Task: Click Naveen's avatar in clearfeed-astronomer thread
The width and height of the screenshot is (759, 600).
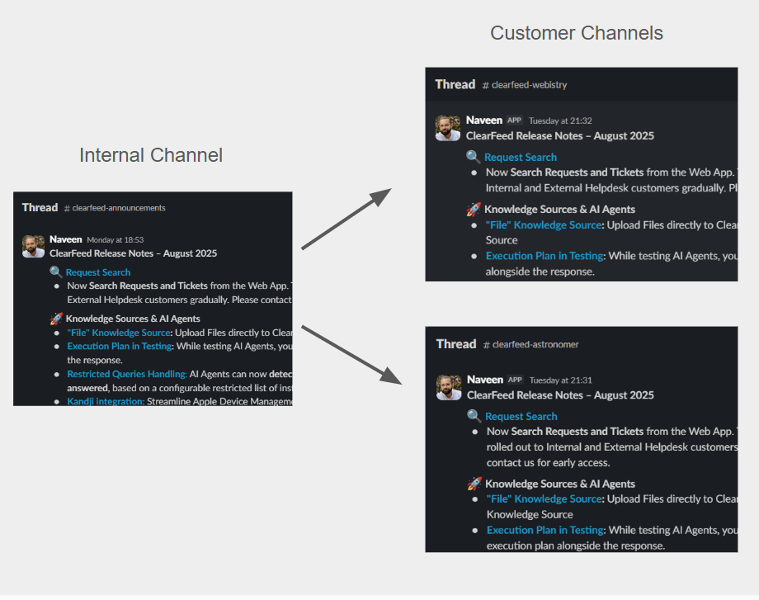Action: tap(449, 388)
